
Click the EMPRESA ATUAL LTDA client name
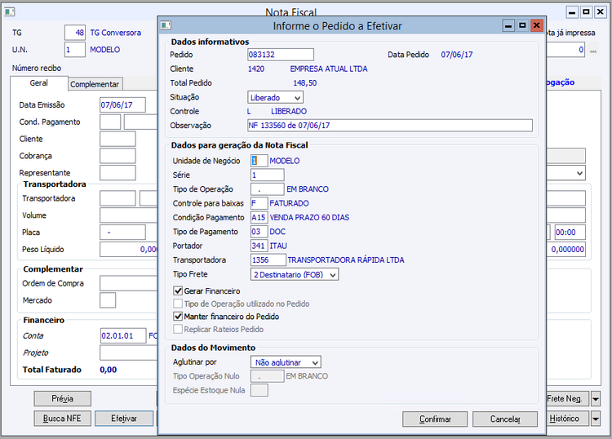click(x=329, y=69)
